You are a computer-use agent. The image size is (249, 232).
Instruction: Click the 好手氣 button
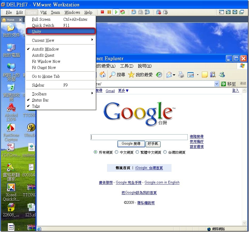(153, 144)
